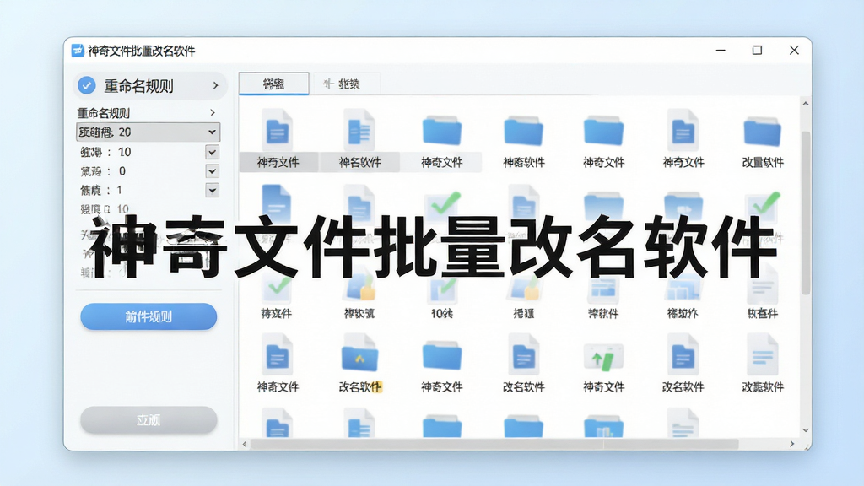Click the blue app logo in the title bar

click(x=78, y=51)
